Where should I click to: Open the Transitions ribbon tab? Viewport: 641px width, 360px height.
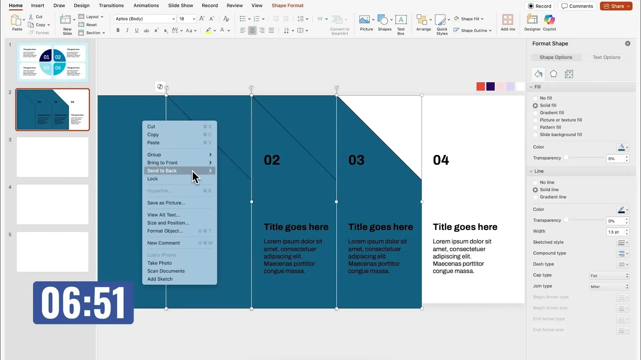(x=111, y=5)
